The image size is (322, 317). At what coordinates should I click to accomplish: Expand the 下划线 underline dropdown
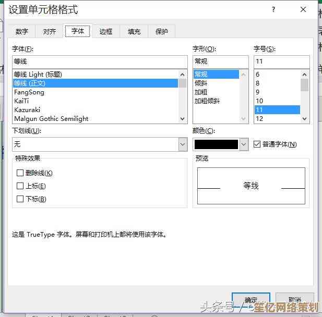pos(183,144)
